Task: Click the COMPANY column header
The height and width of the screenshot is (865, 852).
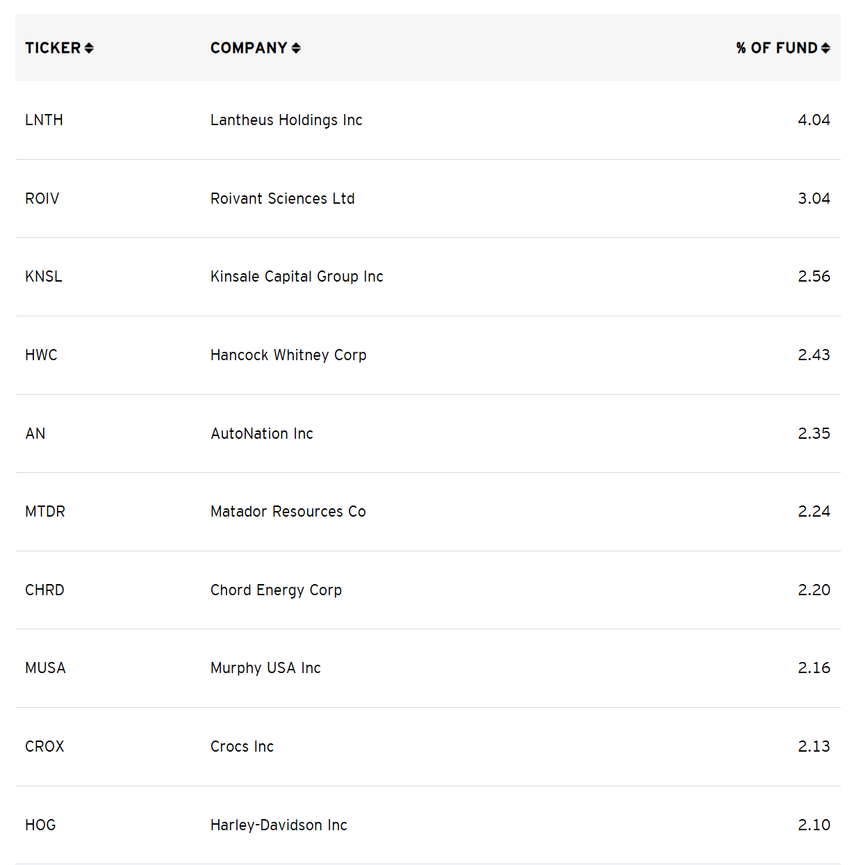Action: (249, 48)
